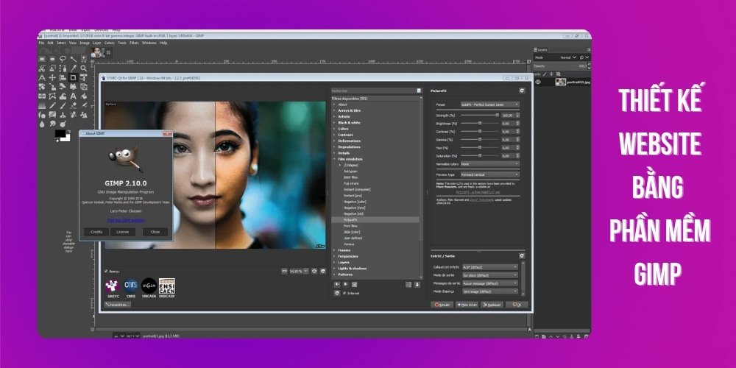The image size is (736, 368).
Task: Select the Zoom magnifier tool
Action: coord(84,68)
